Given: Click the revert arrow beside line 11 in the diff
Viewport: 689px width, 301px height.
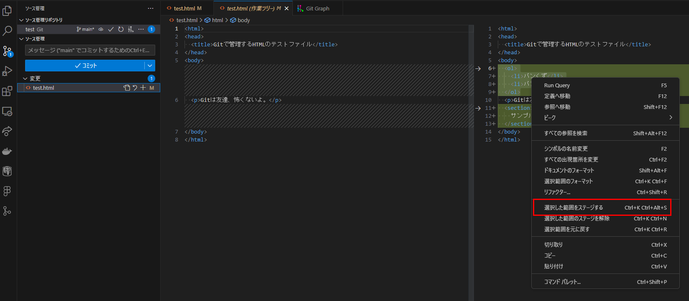Looking at the screenshot, I should [478, 108].
